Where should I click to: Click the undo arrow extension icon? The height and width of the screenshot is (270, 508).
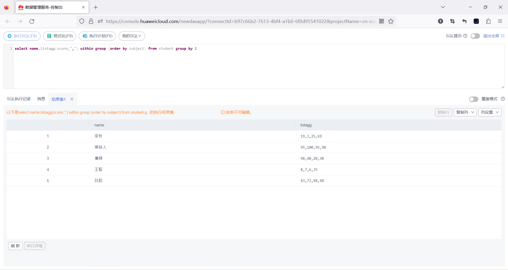click(464, 21)
